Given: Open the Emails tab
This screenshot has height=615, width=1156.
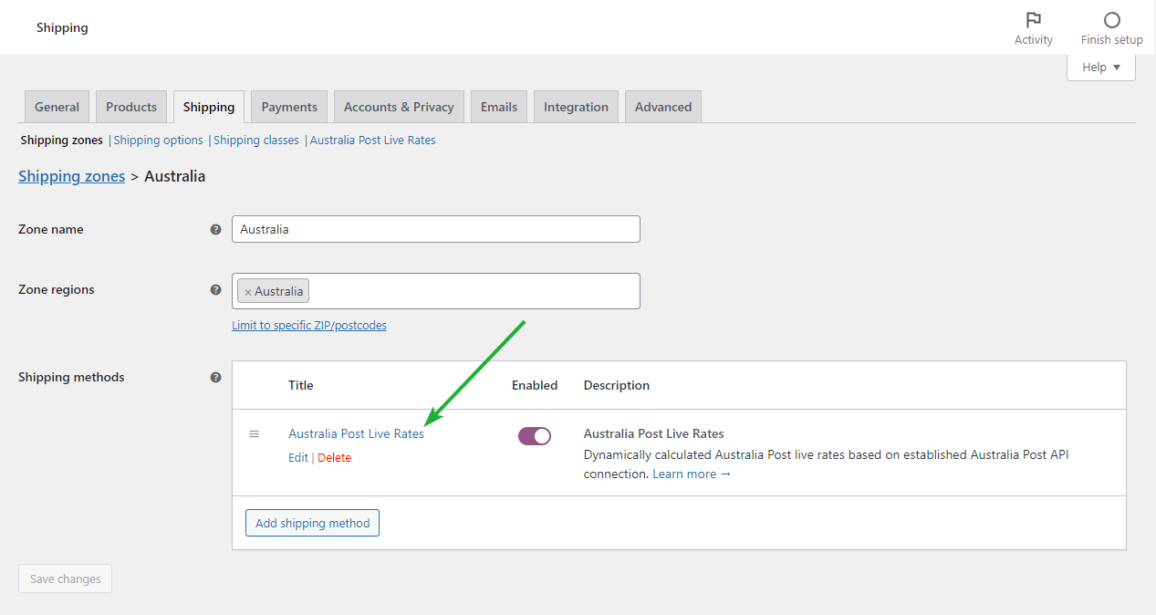Looking at the screenshot, I should tap(498, 106).
